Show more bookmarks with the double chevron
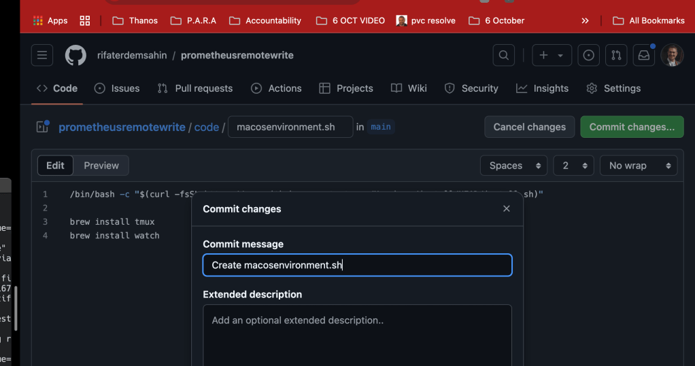695x366 pixels. point(585,20)
